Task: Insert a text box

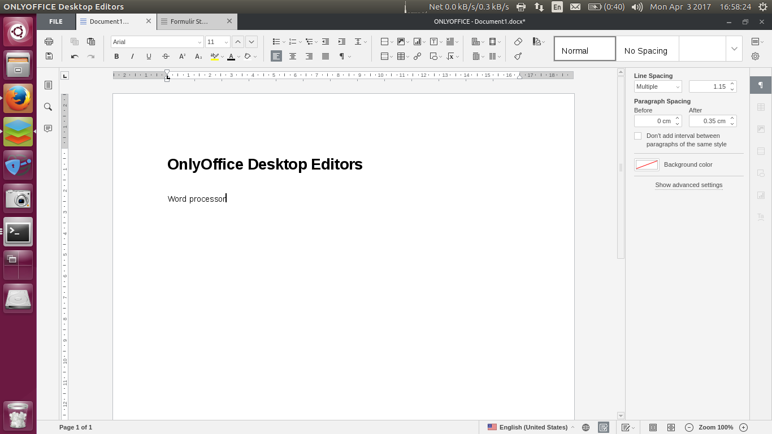Action: (433, 41)
